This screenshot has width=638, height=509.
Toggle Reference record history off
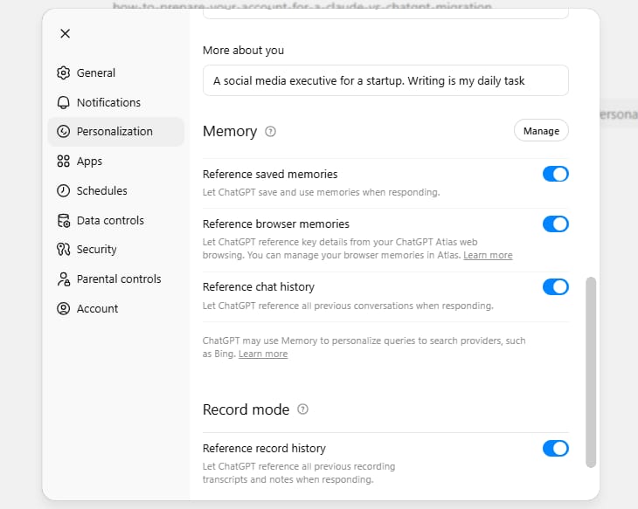coord(555,449)
